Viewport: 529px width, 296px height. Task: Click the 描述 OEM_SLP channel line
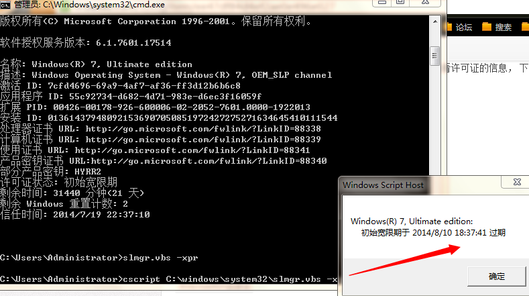click(x=166, y=75)
